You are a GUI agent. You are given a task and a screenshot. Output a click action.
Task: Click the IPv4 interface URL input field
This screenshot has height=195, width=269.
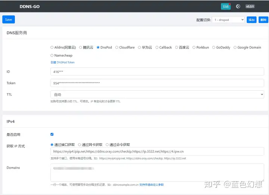[x=157, y=151]
